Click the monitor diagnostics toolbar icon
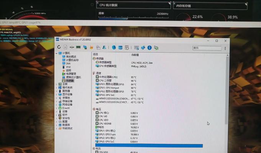Screen dimensions: 261x153 tap(98, 47)
